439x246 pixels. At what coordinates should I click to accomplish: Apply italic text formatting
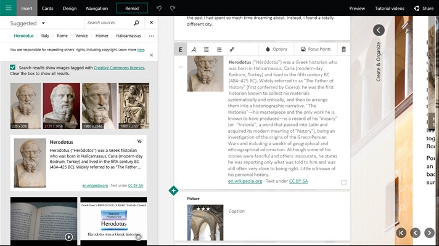tap(194, 49)
